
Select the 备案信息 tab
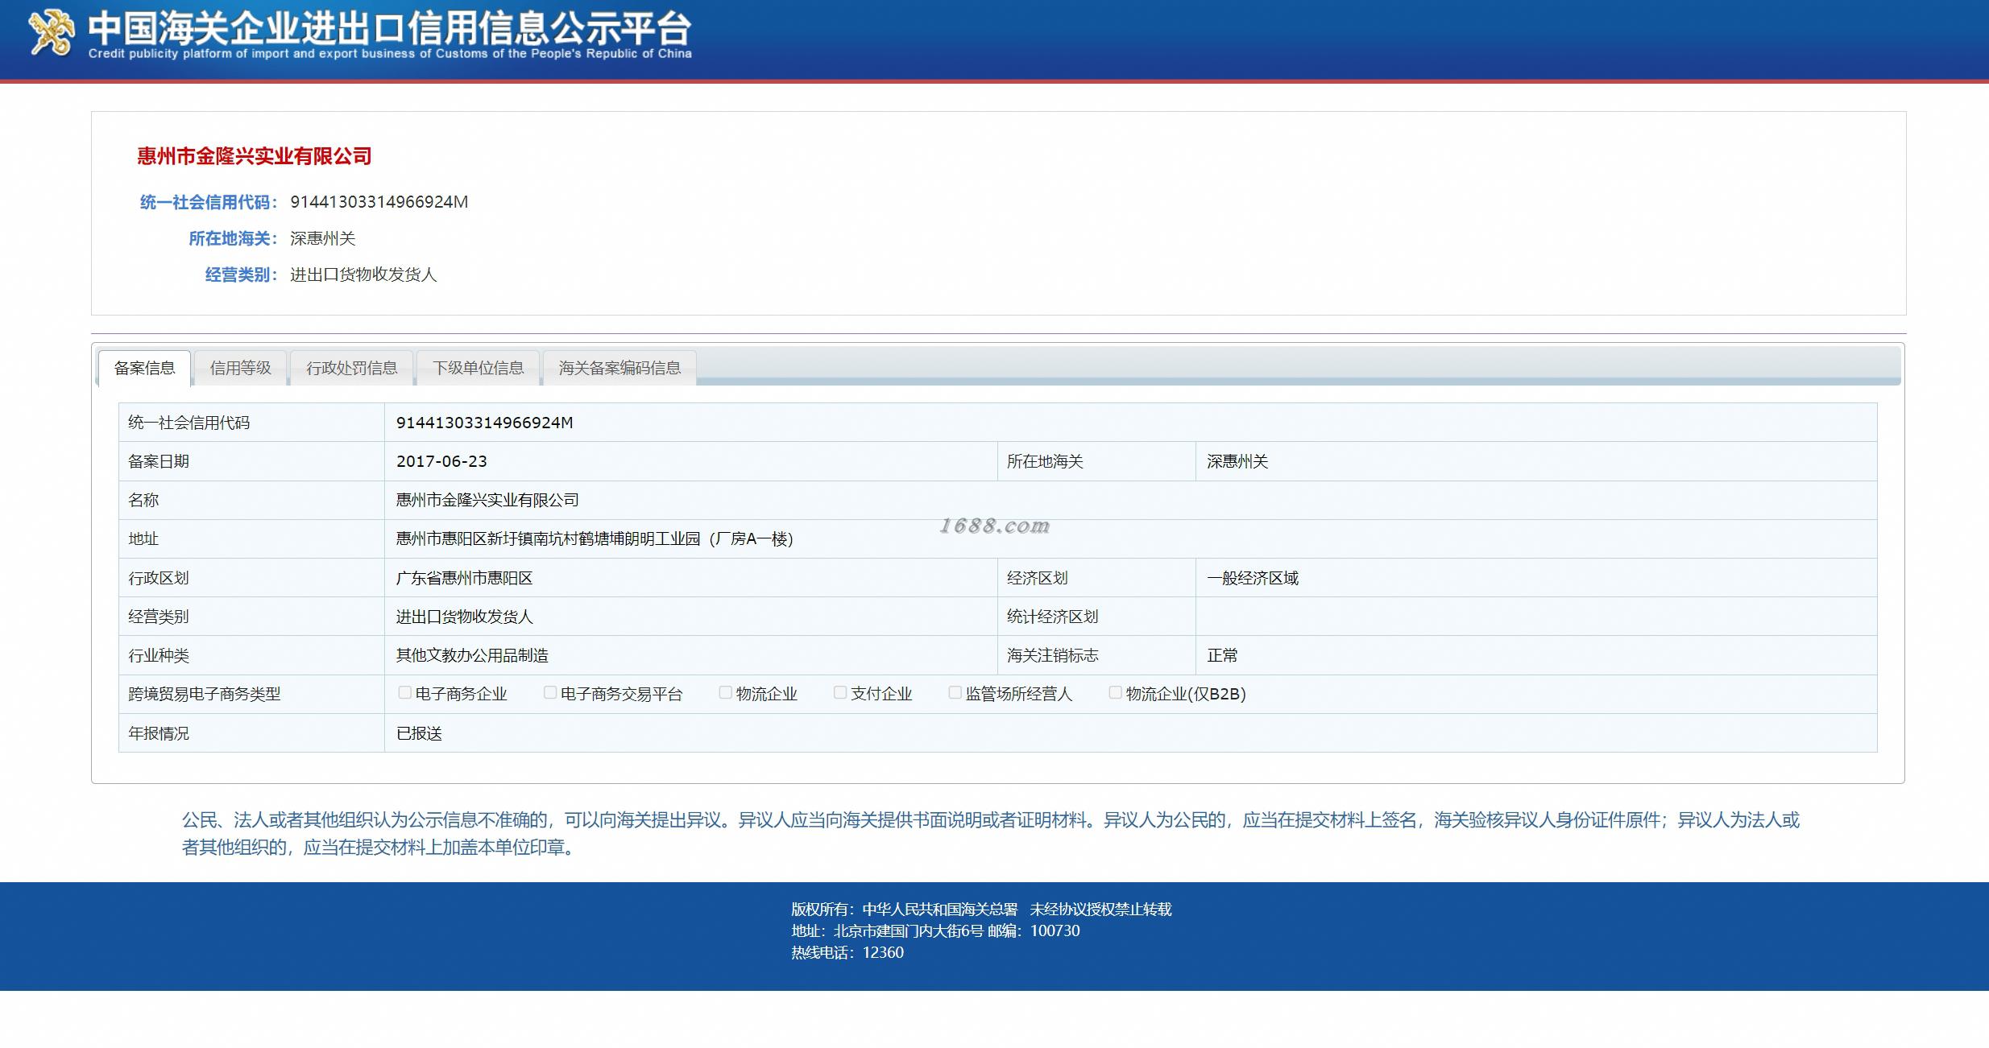[144, 368]
